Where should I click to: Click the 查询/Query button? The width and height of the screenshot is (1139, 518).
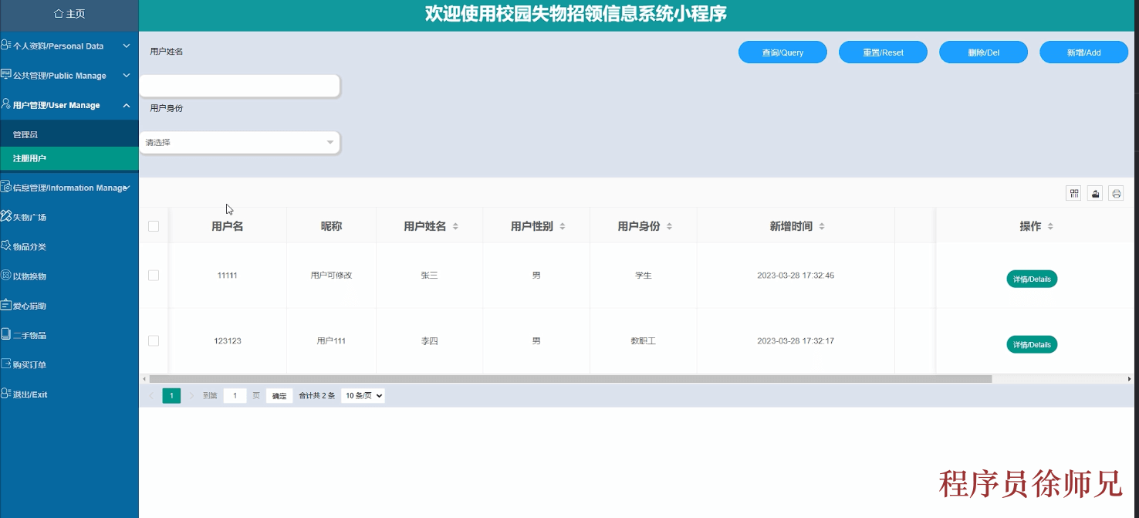click(x=782, y=52)
